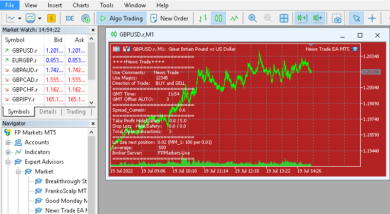
Task: Close the Navigator panel
Action: [93, 123]
